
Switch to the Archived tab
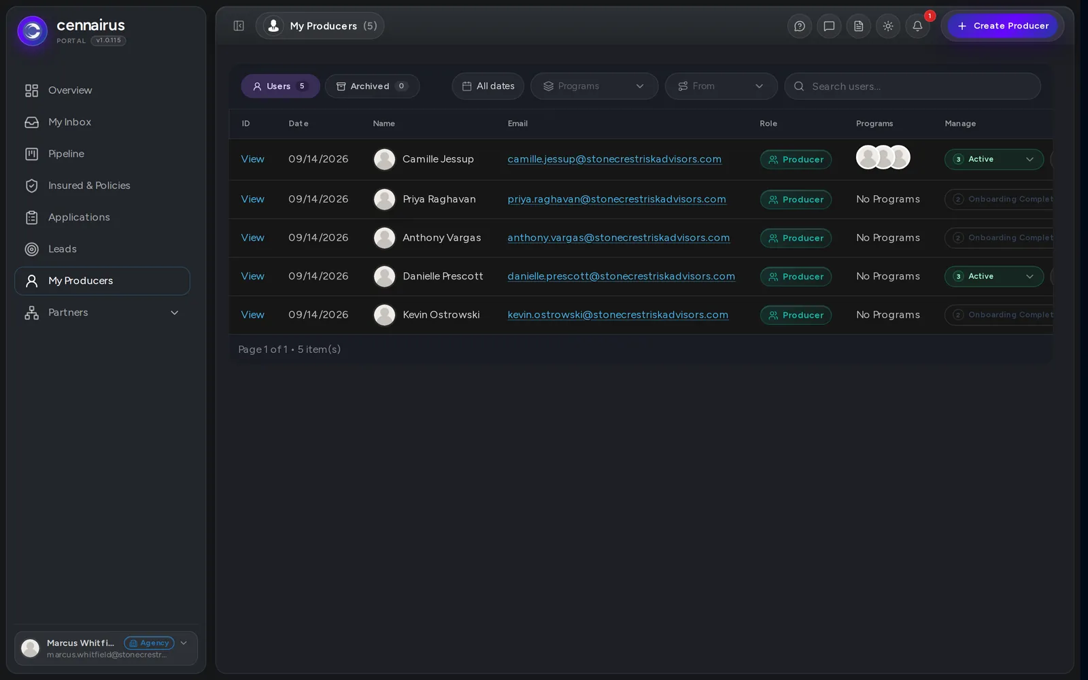pyautogui.click(x=372, y=86)
